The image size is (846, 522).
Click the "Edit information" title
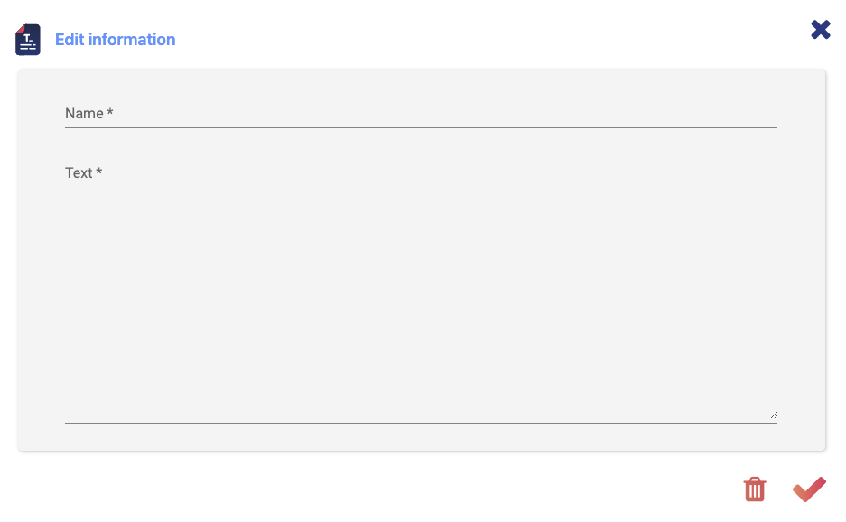pyautogui.click(x=116, y=40)
